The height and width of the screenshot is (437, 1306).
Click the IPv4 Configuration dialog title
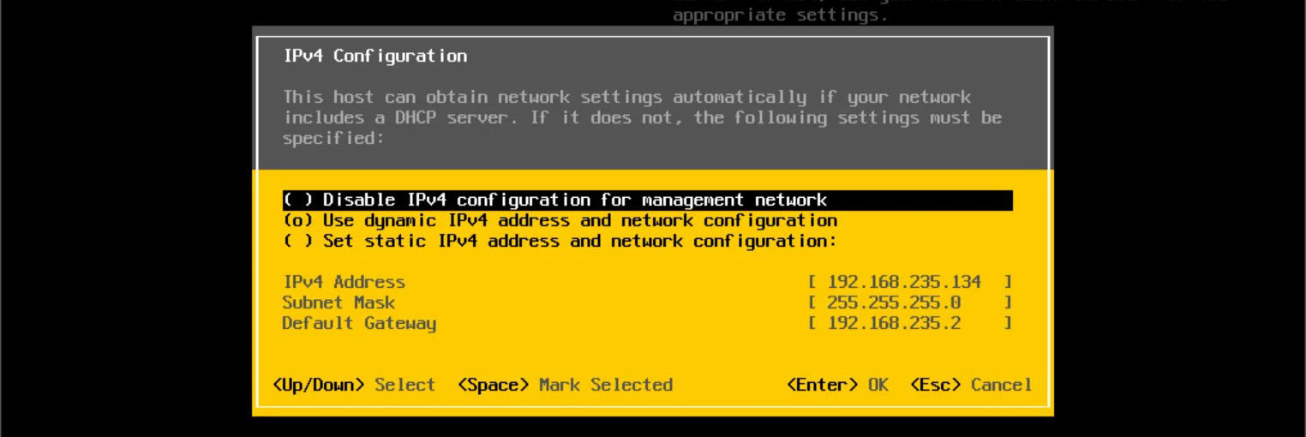[x=375, y=57]
